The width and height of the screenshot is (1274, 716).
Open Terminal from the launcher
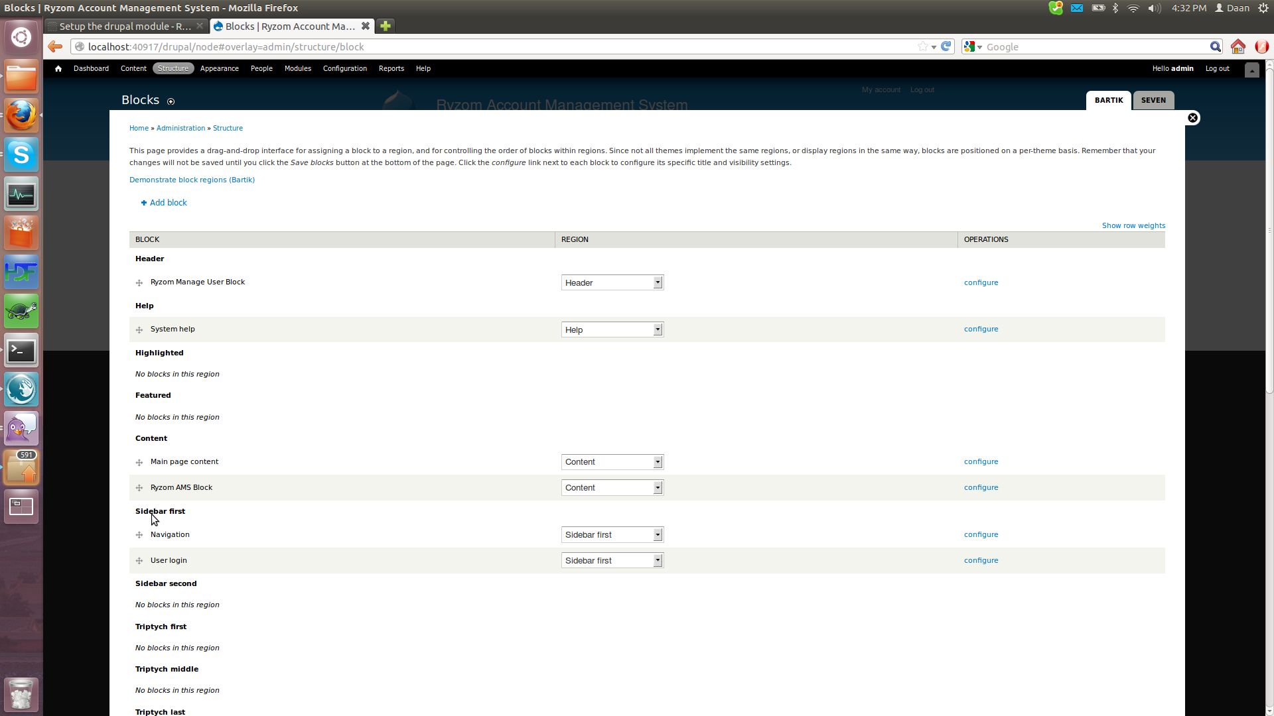(21, 351)
